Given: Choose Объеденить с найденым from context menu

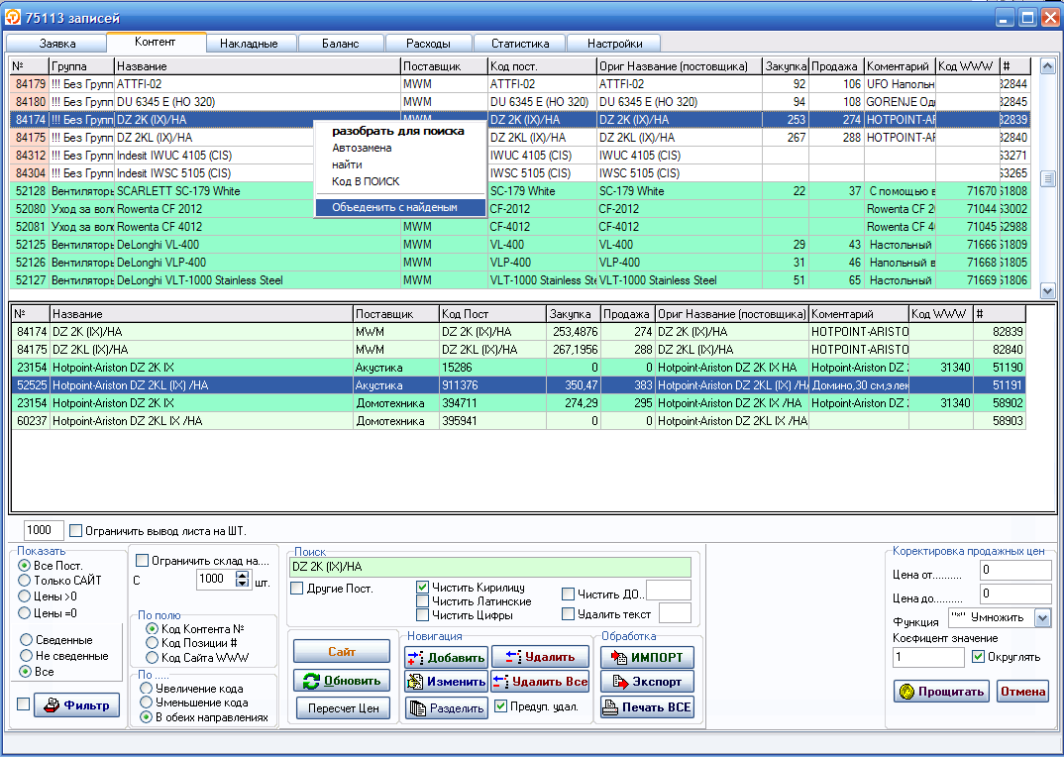Looking at the screenshot, I should [x=394, y=208].
